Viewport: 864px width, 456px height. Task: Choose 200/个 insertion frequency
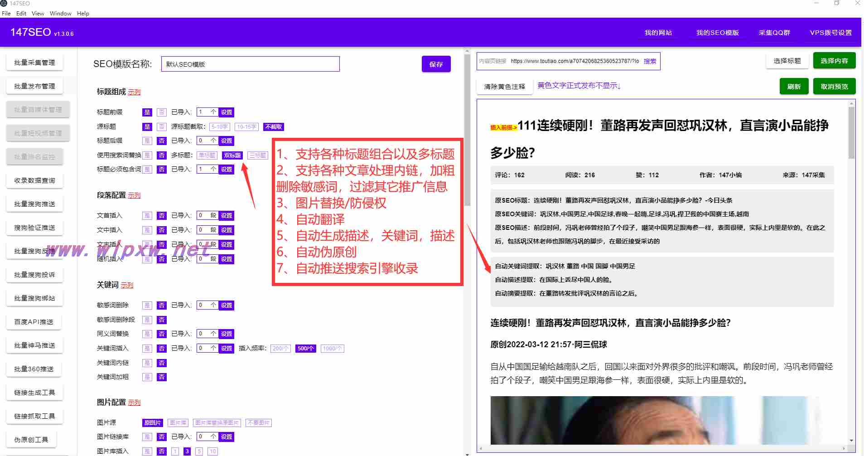(280, 349)
